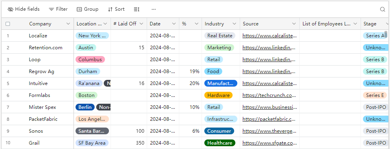Click row number 7
Image resolution: width=390 pixels, height=149 pixels.
8,107
